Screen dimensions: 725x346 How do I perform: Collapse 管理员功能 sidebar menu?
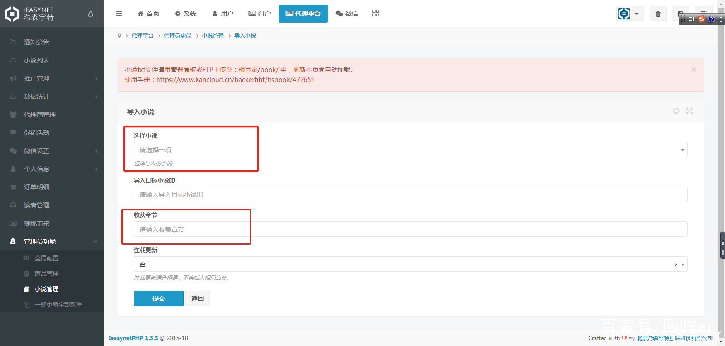[x=52, y=241]
